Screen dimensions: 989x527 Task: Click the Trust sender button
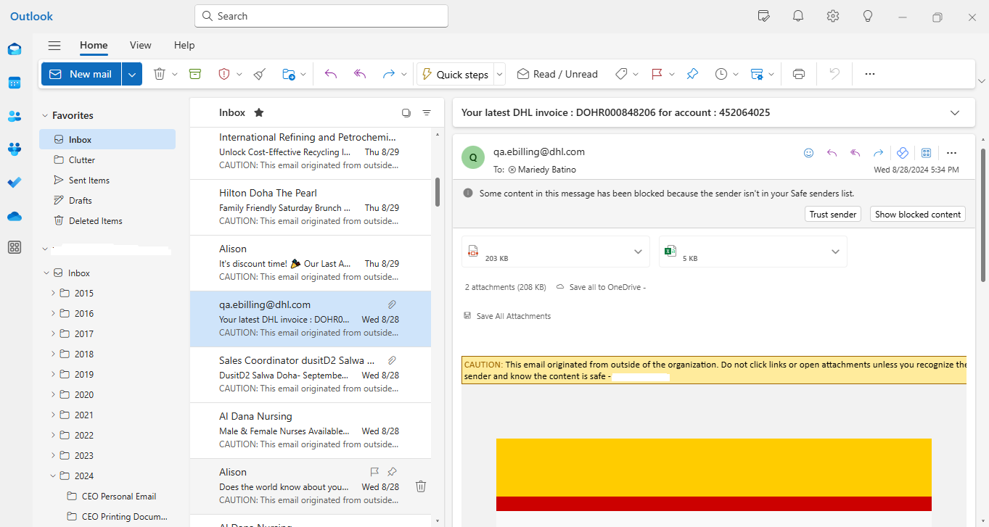833,214
